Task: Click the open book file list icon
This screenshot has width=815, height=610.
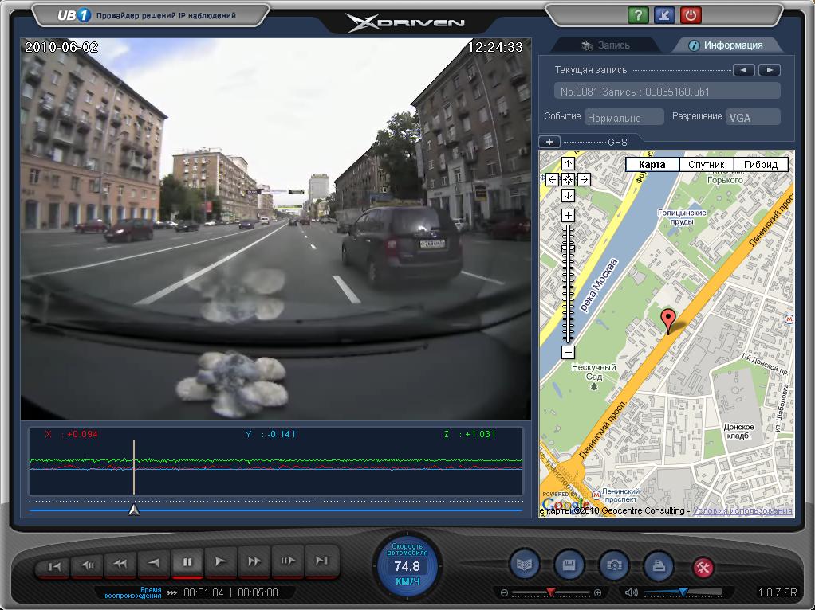Action: [525, 565]
